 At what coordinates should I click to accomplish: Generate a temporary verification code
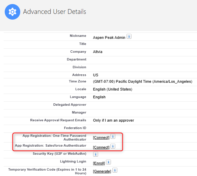click(x=102, y=171)
